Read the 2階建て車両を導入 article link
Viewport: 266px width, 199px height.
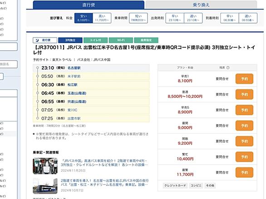point(105,183)
